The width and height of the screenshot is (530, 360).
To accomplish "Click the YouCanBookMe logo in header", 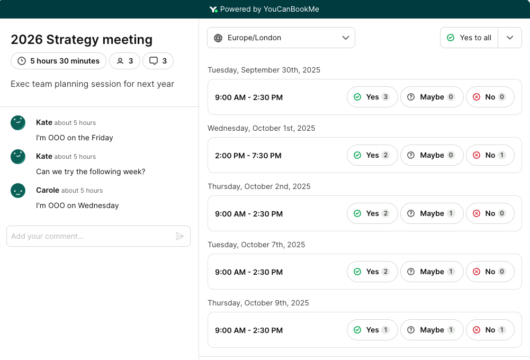I will (213, 9).
